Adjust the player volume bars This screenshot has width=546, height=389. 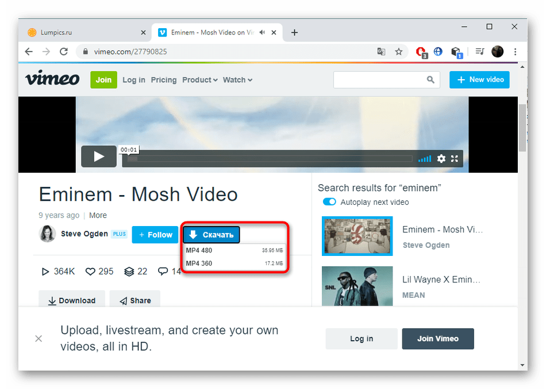point(425,159)
